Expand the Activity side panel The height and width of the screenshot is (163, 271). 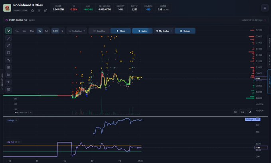(x=269, y=82)
